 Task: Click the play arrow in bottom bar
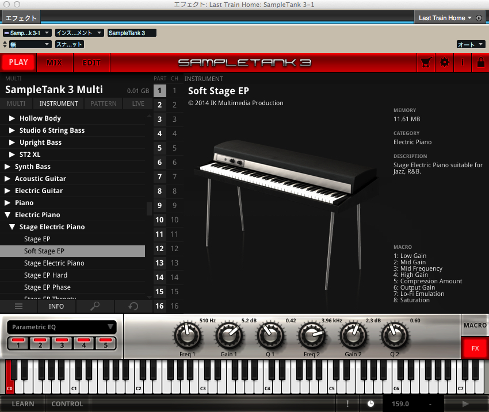pos(465,404)
